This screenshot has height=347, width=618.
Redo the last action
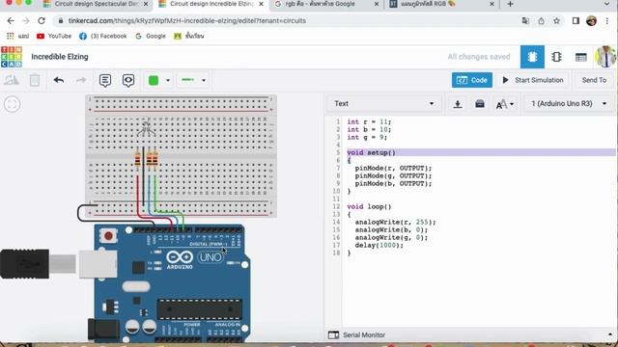tap(81, 80)
